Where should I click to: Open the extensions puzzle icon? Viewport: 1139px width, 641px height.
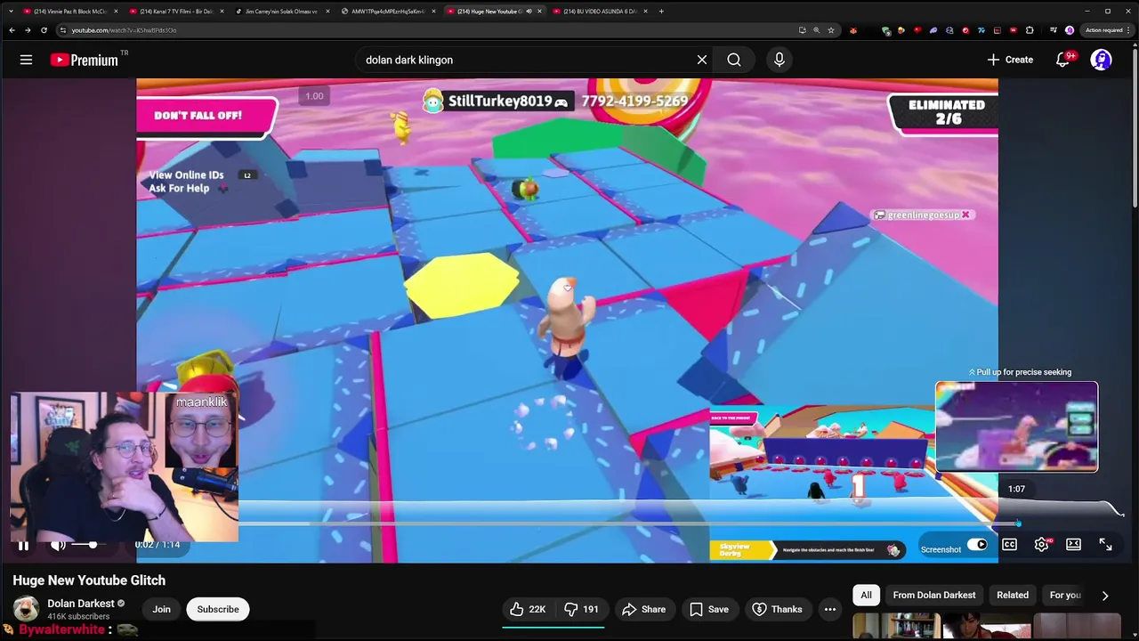point(1030,30)
